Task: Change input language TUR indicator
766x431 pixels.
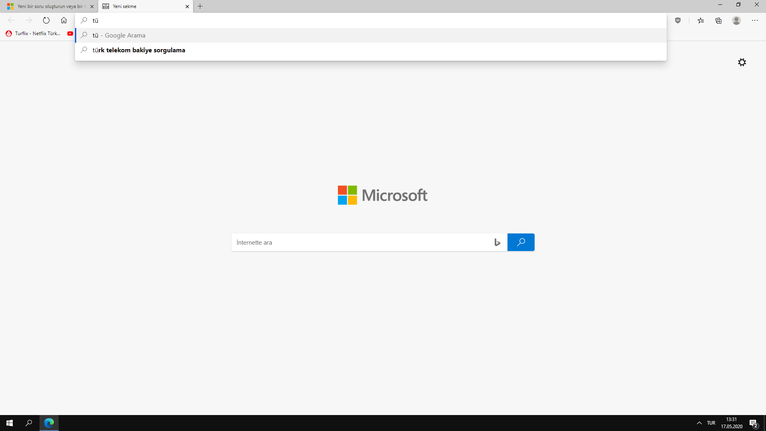Action: (x=711, y=423)
